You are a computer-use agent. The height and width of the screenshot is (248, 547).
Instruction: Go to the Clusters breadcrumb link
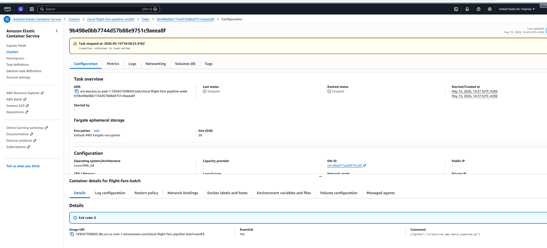point(74,19)
